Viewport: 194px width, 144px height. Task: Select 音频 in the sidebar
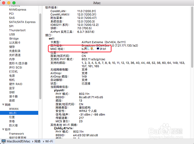12,101
